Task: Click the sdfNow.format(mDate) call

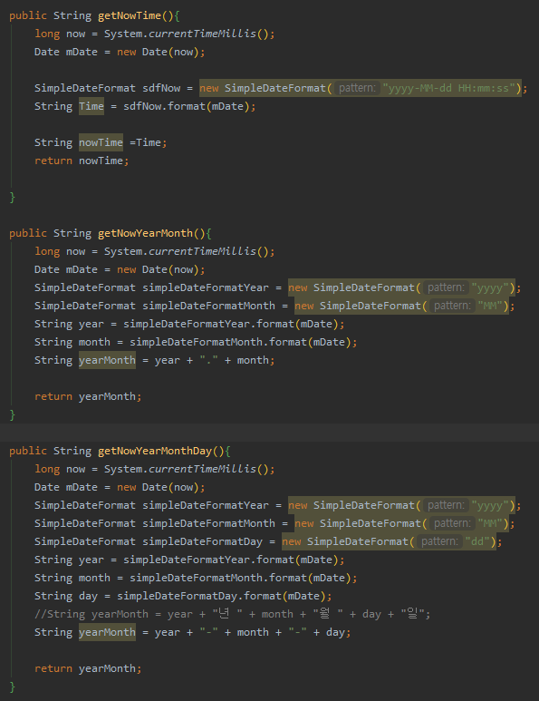Action: click(x=187, y=106)
